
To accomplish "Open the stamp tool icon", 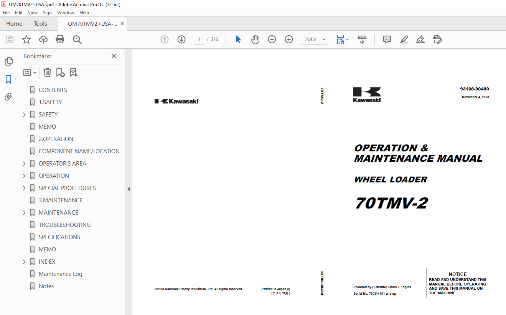I will 437,39.
